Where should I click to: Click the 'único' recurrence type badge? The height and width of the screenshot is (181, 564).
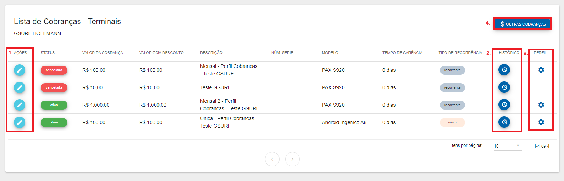(452, 122)
